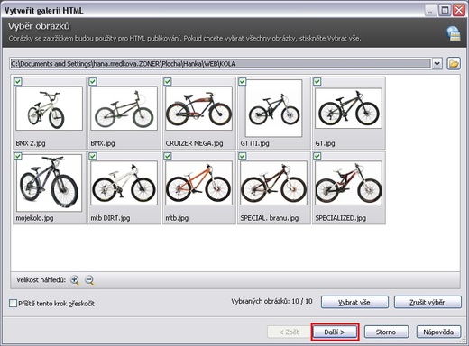This screenshot has height=346, width=469.
Task: Click 'Zrušit výběr' button
Action: click(x=428, y=302)
